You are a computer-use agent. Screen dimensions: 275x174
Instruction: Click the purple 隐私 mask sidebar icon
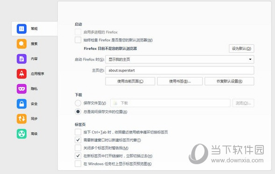tap(21, 89)
